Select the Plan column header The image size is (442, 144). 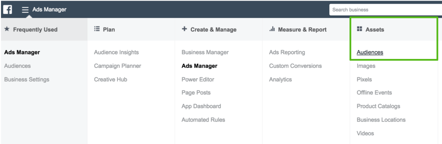[131, 29]
